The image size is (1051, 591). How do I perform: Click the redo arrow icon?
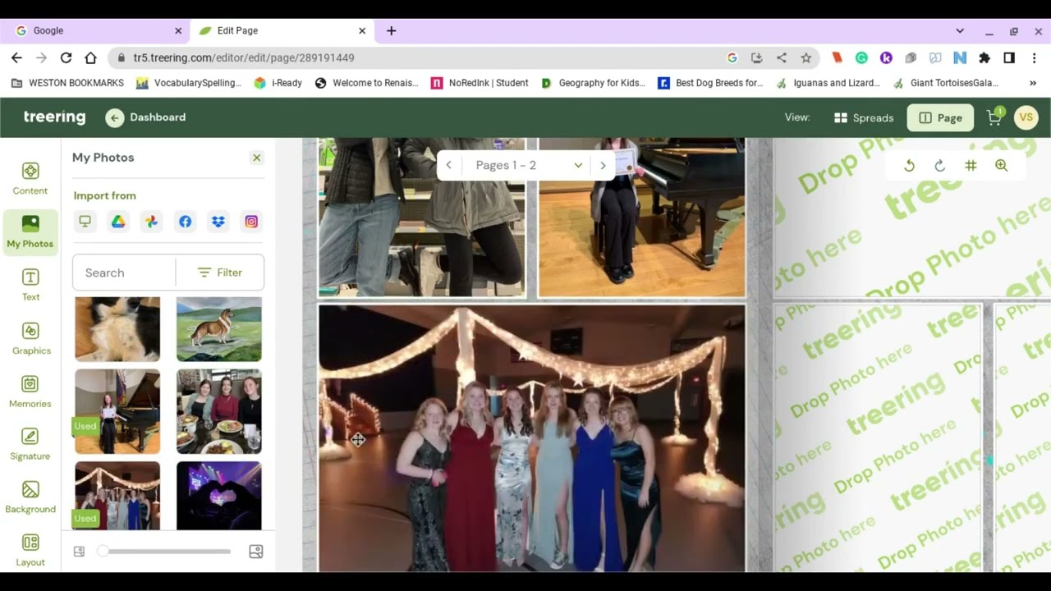coord(940,166)
